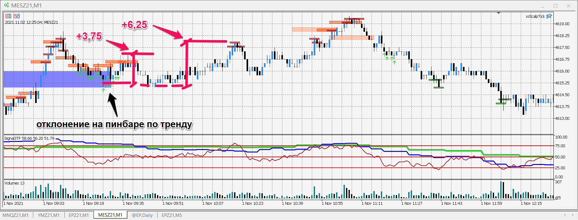Maximize the MESZ21,M1 chart window
Screen dimensions: 578x220
click(x=556, y=6)
